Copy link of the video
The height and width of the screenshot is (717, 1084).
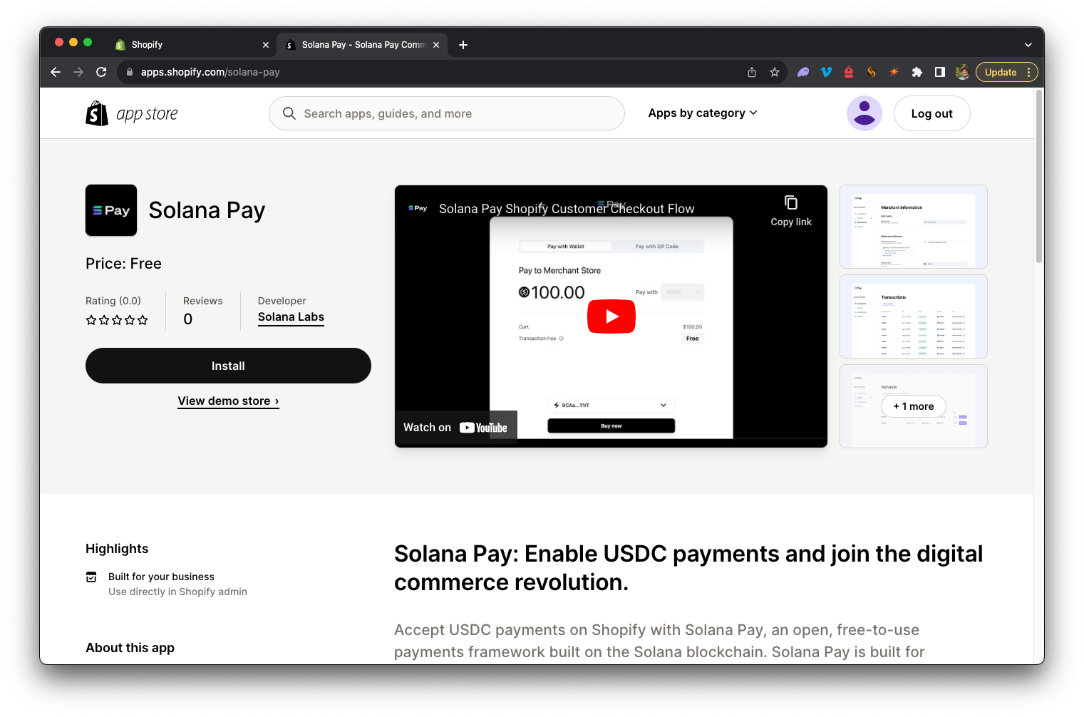point(791,211)
